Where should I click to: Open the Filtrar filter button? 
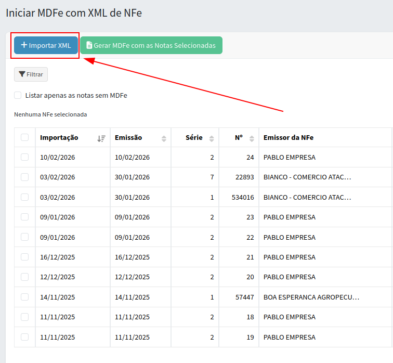31,74
